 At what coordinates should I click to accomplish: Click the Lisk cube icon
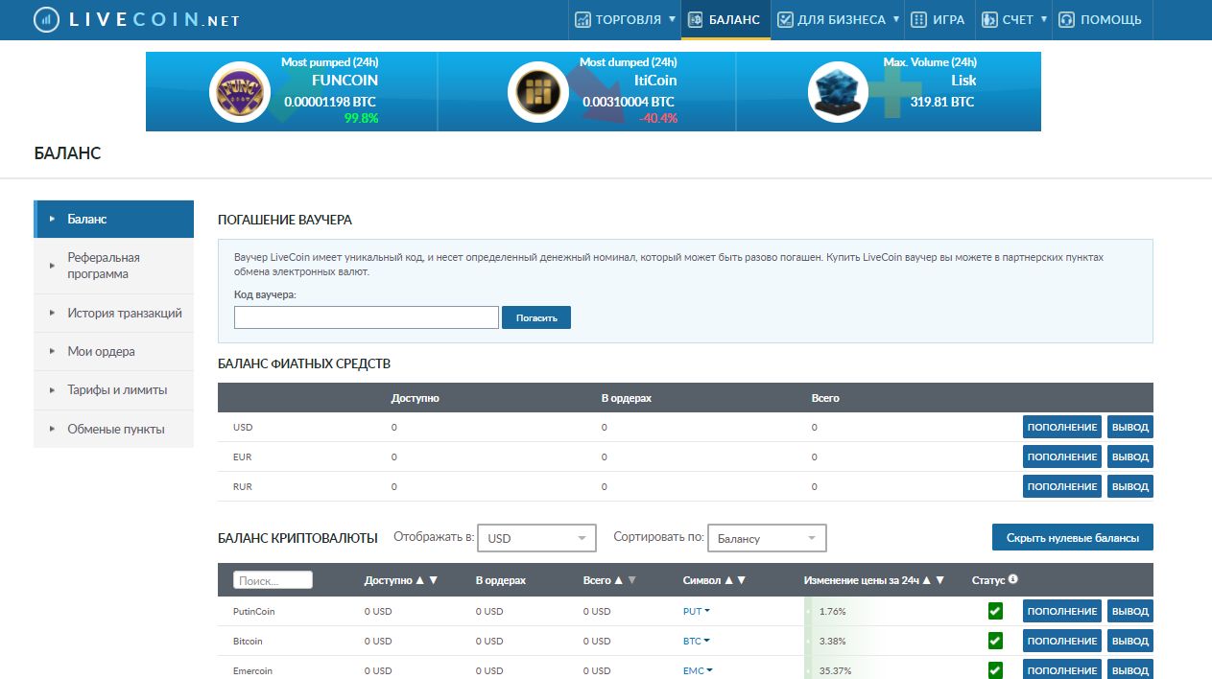pos(836,92)
